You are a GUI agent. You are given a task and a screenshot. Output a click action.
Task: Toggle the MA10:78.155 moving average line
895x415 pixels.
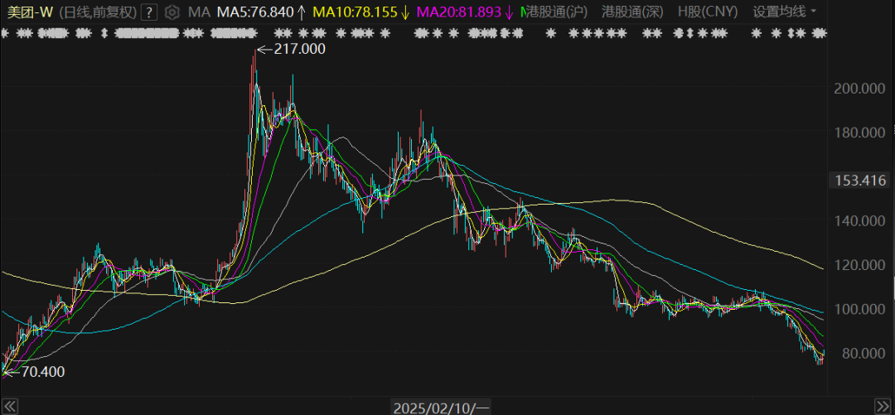pyautogui.click(x=361, y=12)
